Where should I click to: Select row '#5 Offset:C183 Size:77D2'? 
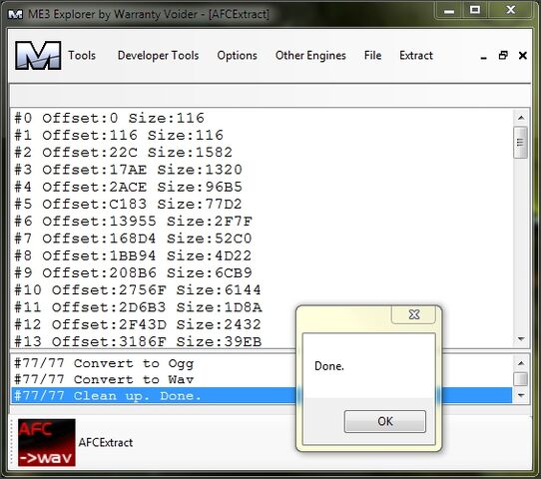263,205
